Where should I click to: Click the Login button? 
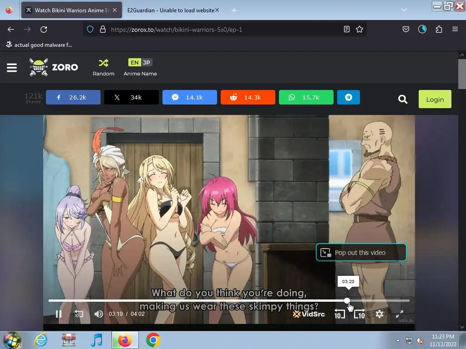(x=435, y=99)
